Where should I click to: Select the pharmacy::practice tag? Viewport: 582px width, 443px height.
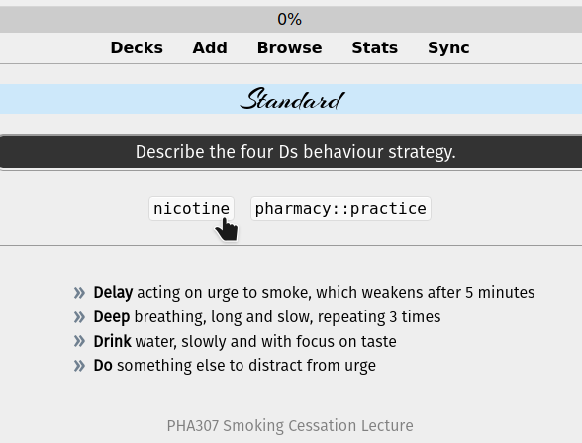click(340, 208)
